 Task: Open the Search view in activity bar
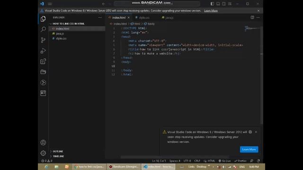[43, 29]
